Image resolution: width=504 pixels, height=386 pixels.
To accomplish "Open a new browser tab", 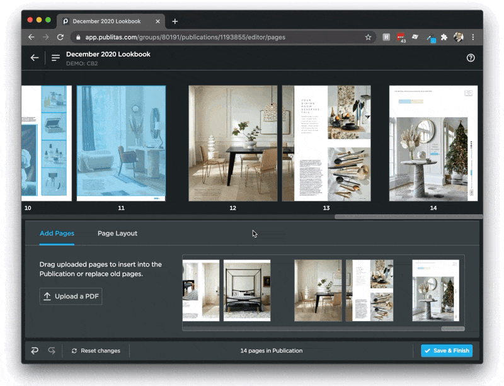I will [x=175, y=21].
